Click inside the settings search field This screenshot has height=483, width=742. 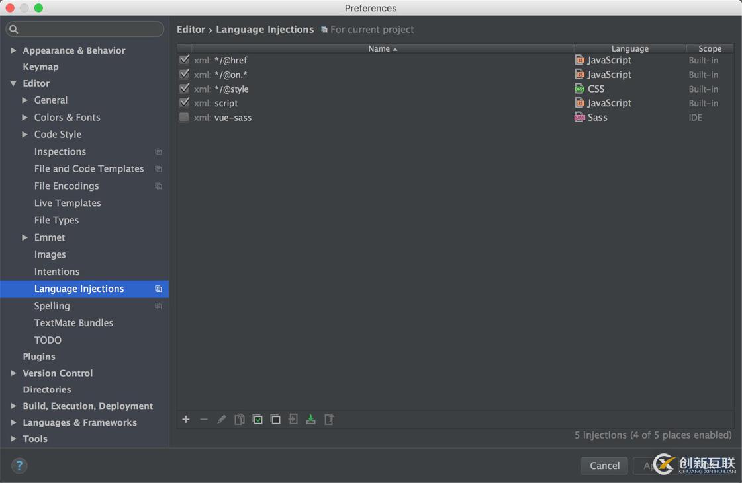coord(85,29)
